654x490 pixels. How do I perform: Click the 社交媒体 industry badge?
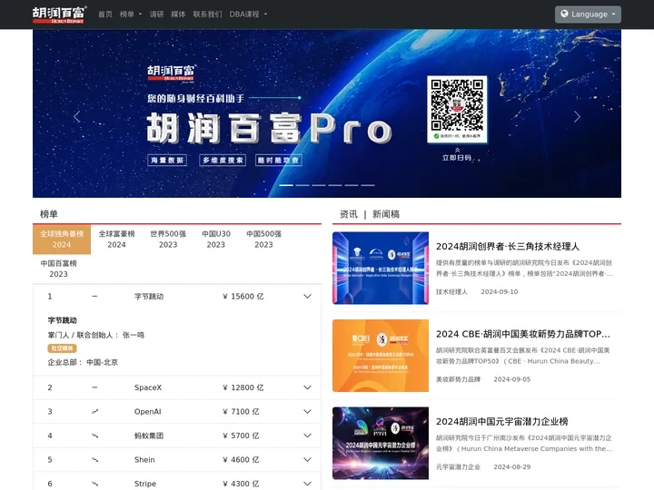coord(62,348)
